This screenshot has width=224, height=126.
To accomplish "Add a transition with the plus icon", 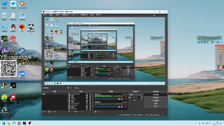I will point(135,100).
